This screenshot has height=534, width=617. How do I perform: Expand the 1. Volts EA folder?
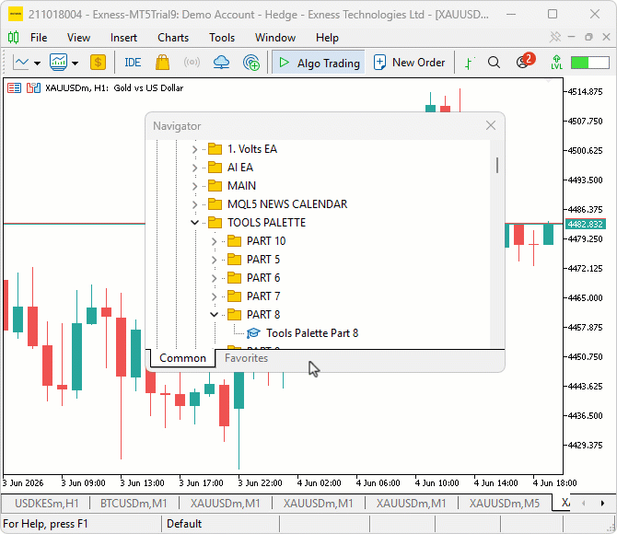tap(194, 149)
